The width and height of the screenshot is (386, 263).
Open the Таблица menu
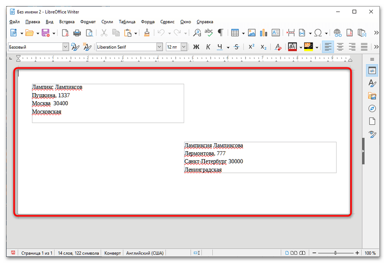[x=127, y=22]
